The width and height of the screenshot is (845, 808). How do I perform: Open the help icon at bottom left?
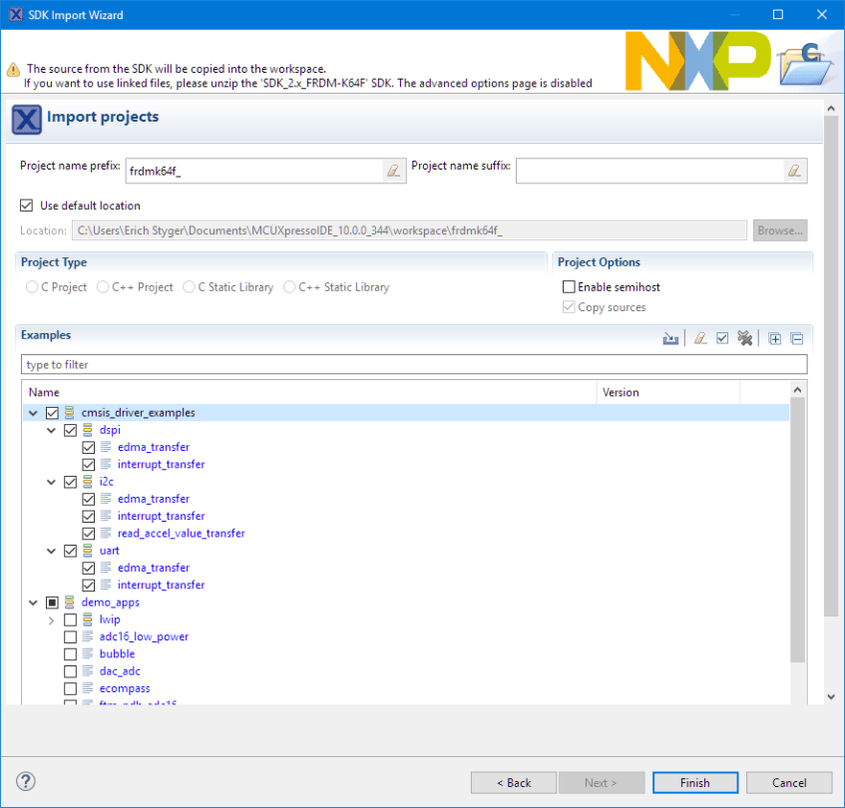click(24, 782)
